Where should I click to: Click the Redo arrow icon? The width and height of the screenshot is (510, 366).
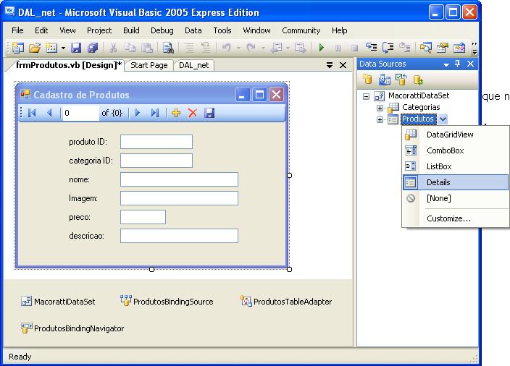[x=251, y=48]
